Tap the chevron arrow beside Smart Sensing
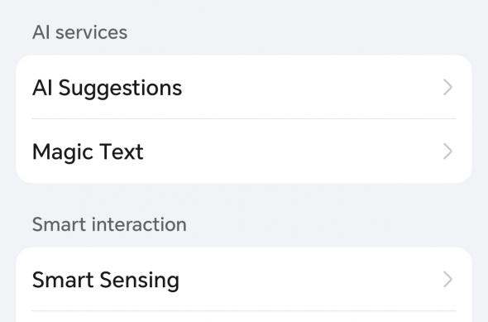This screenshot has height=322, width=488. click(447, 279)
